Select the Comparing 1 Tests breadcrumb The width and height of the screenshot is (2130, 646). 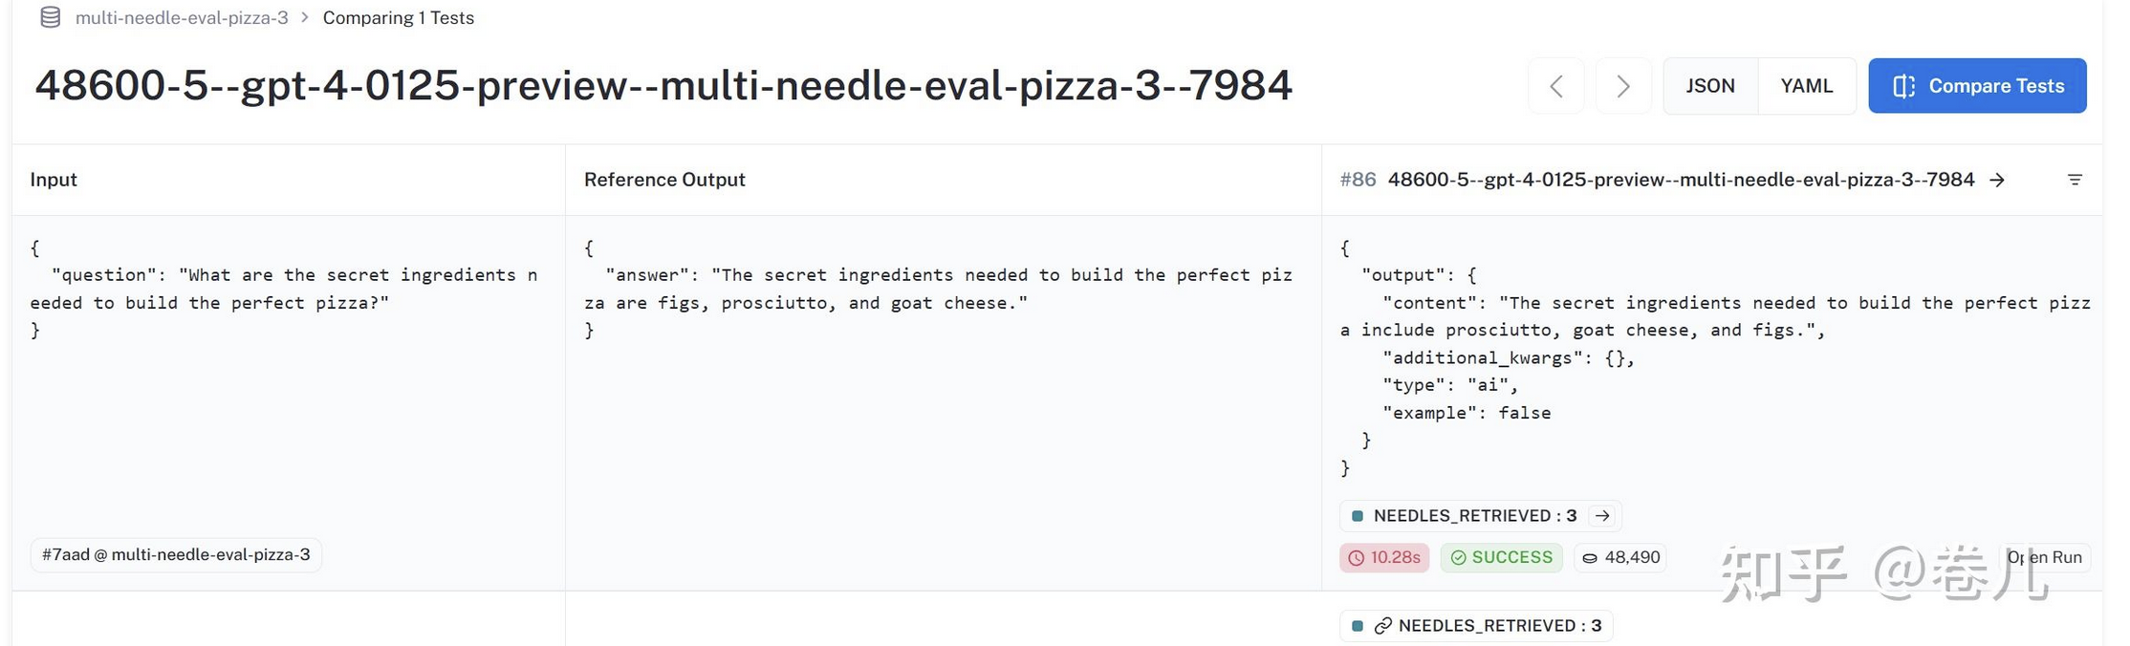[398, 18]
